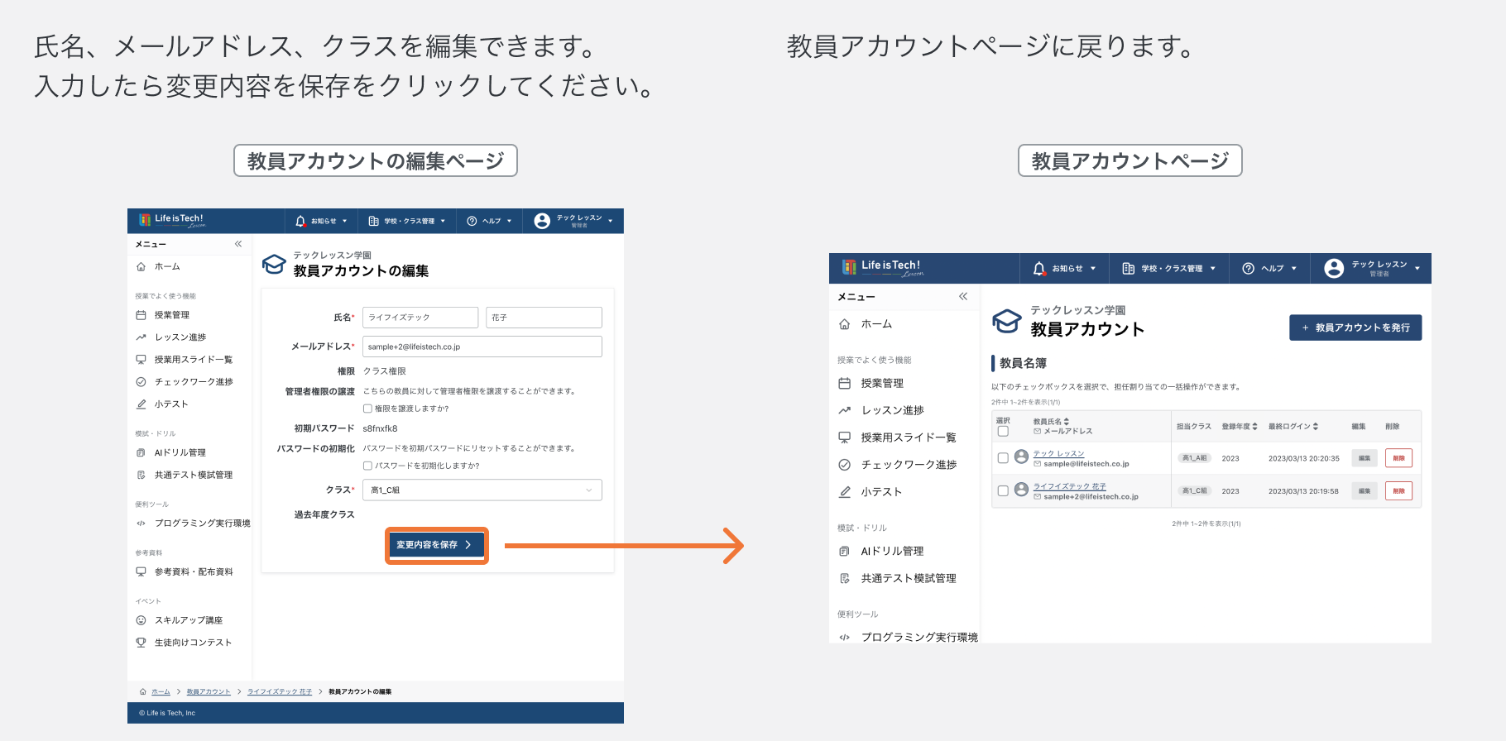Click Life is Tech! logo on the edit page
The height and width of the screenshot is (741, 1506).
[x=172, y=220]
